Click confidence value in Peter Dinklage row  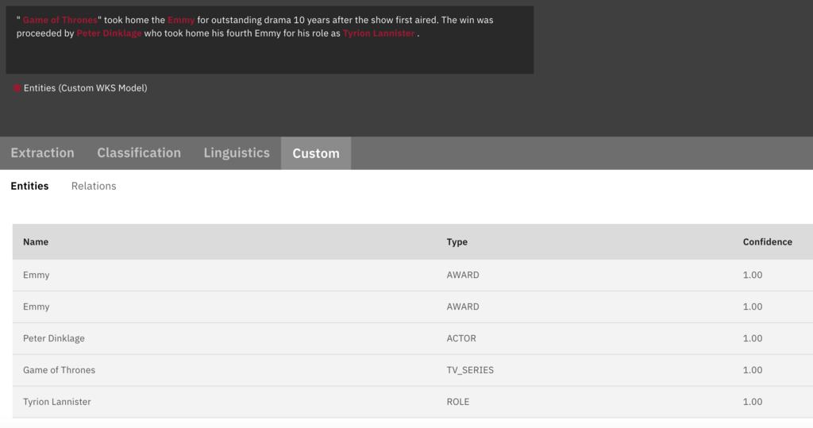[753, 339]
